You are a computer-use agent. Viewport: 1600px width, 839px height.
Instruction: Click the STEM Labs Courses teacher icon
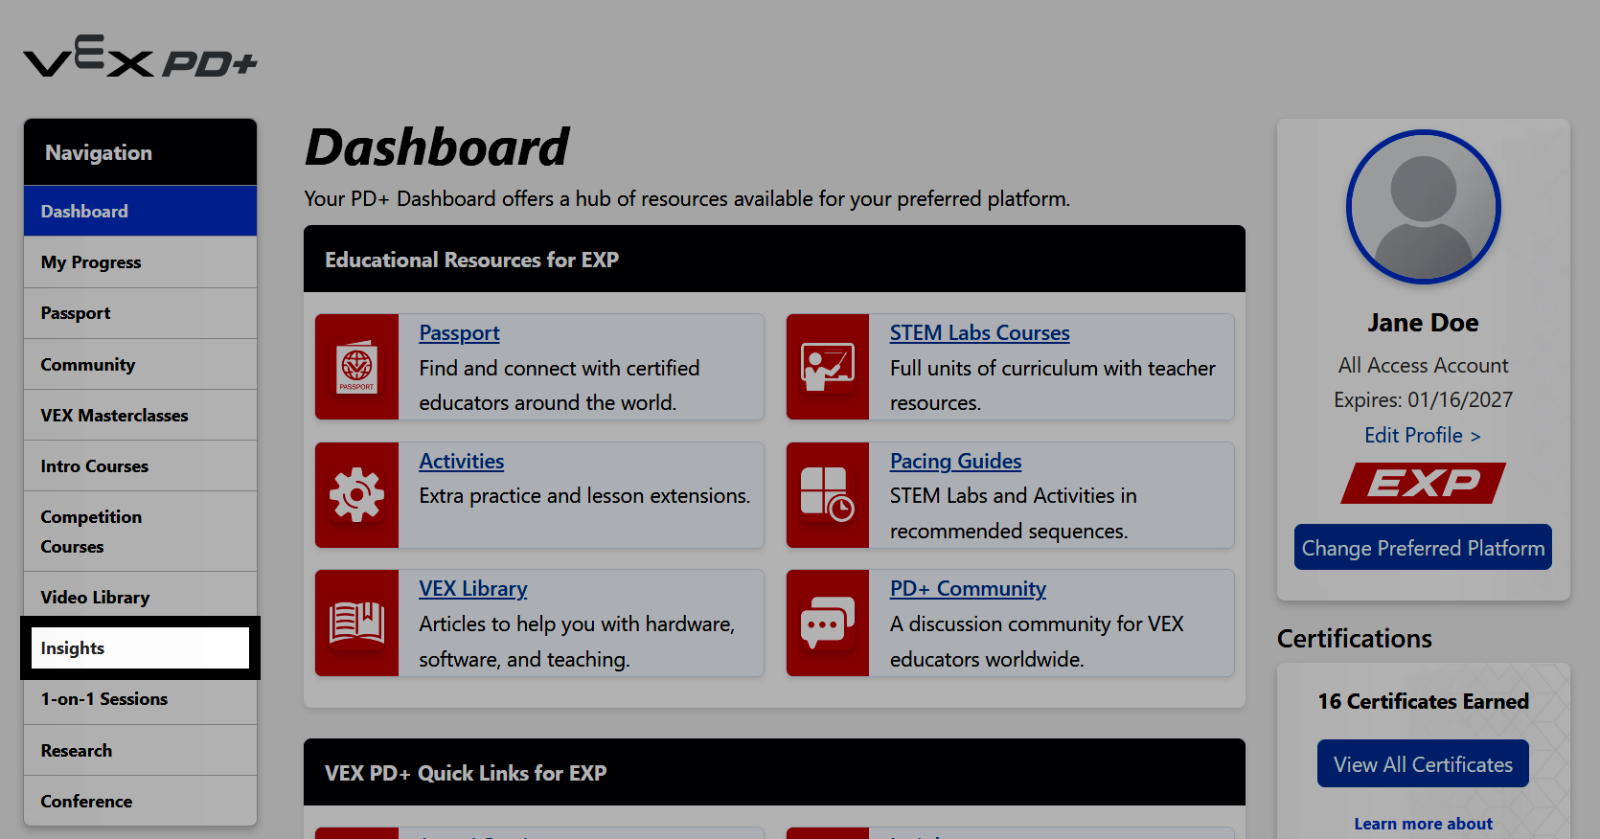click(828, 367)
